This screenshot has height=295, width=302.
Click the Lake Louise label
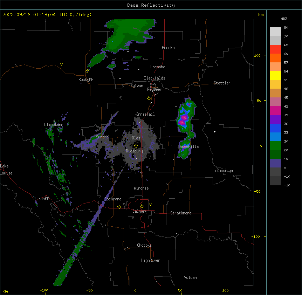coord(6,170)
